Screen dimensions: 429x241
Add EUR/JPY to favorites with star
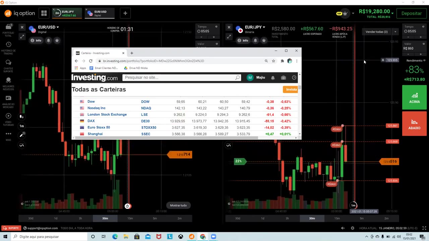264,41
